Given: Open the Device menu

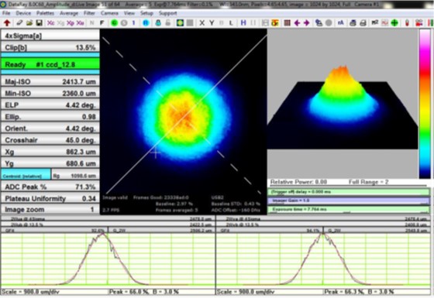Looking at the screenshot, I should coord(23,13).
